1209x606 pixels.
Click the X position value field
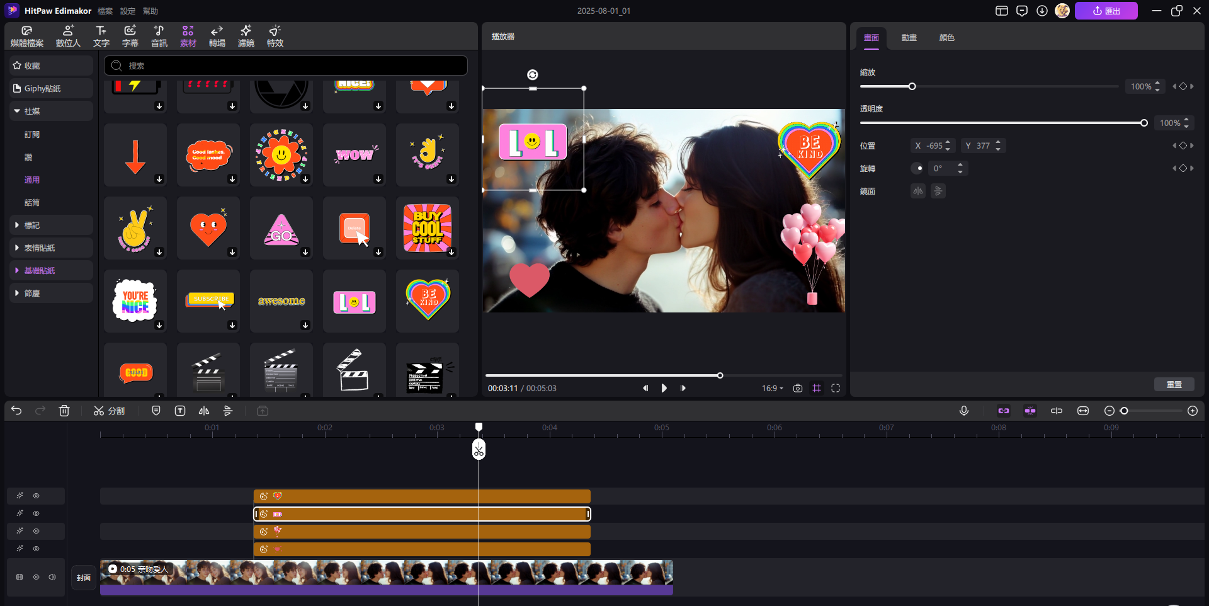coord(933,146)
